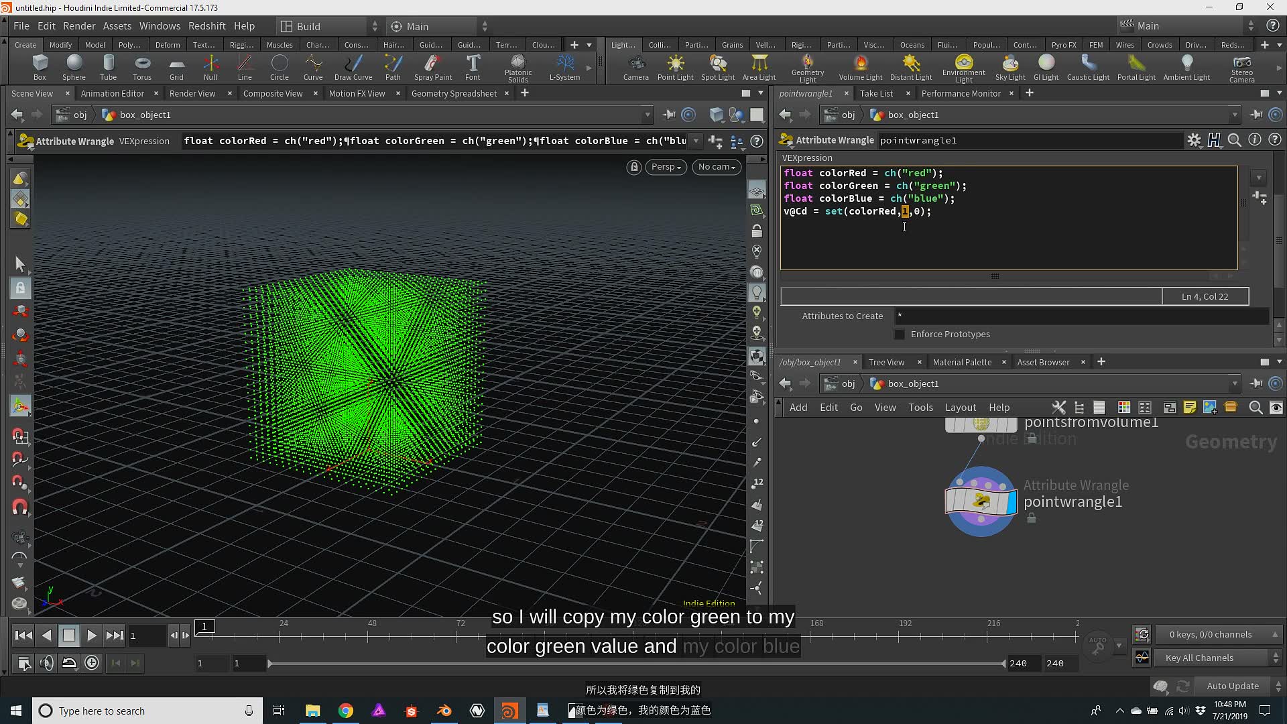Create a Spot Light
1287x724 pixels.
718,67
